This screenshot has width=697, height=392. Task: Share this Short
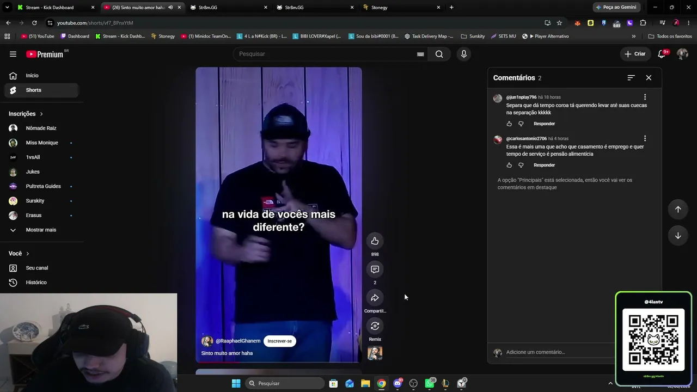pos(375,298)
